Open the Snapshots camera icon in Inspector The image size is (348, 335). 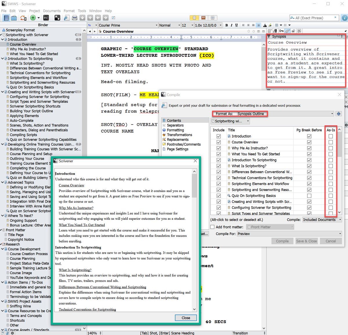293,31
